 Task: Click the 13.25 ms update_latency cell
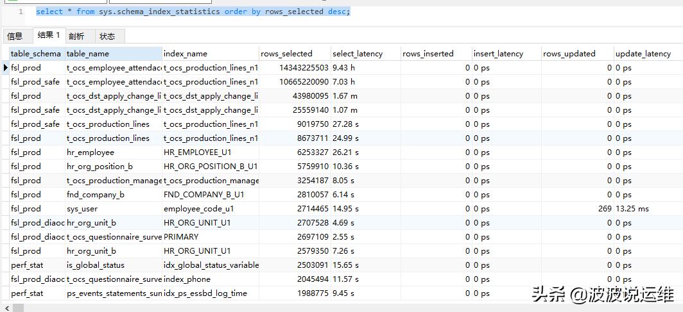pos(648,209)
